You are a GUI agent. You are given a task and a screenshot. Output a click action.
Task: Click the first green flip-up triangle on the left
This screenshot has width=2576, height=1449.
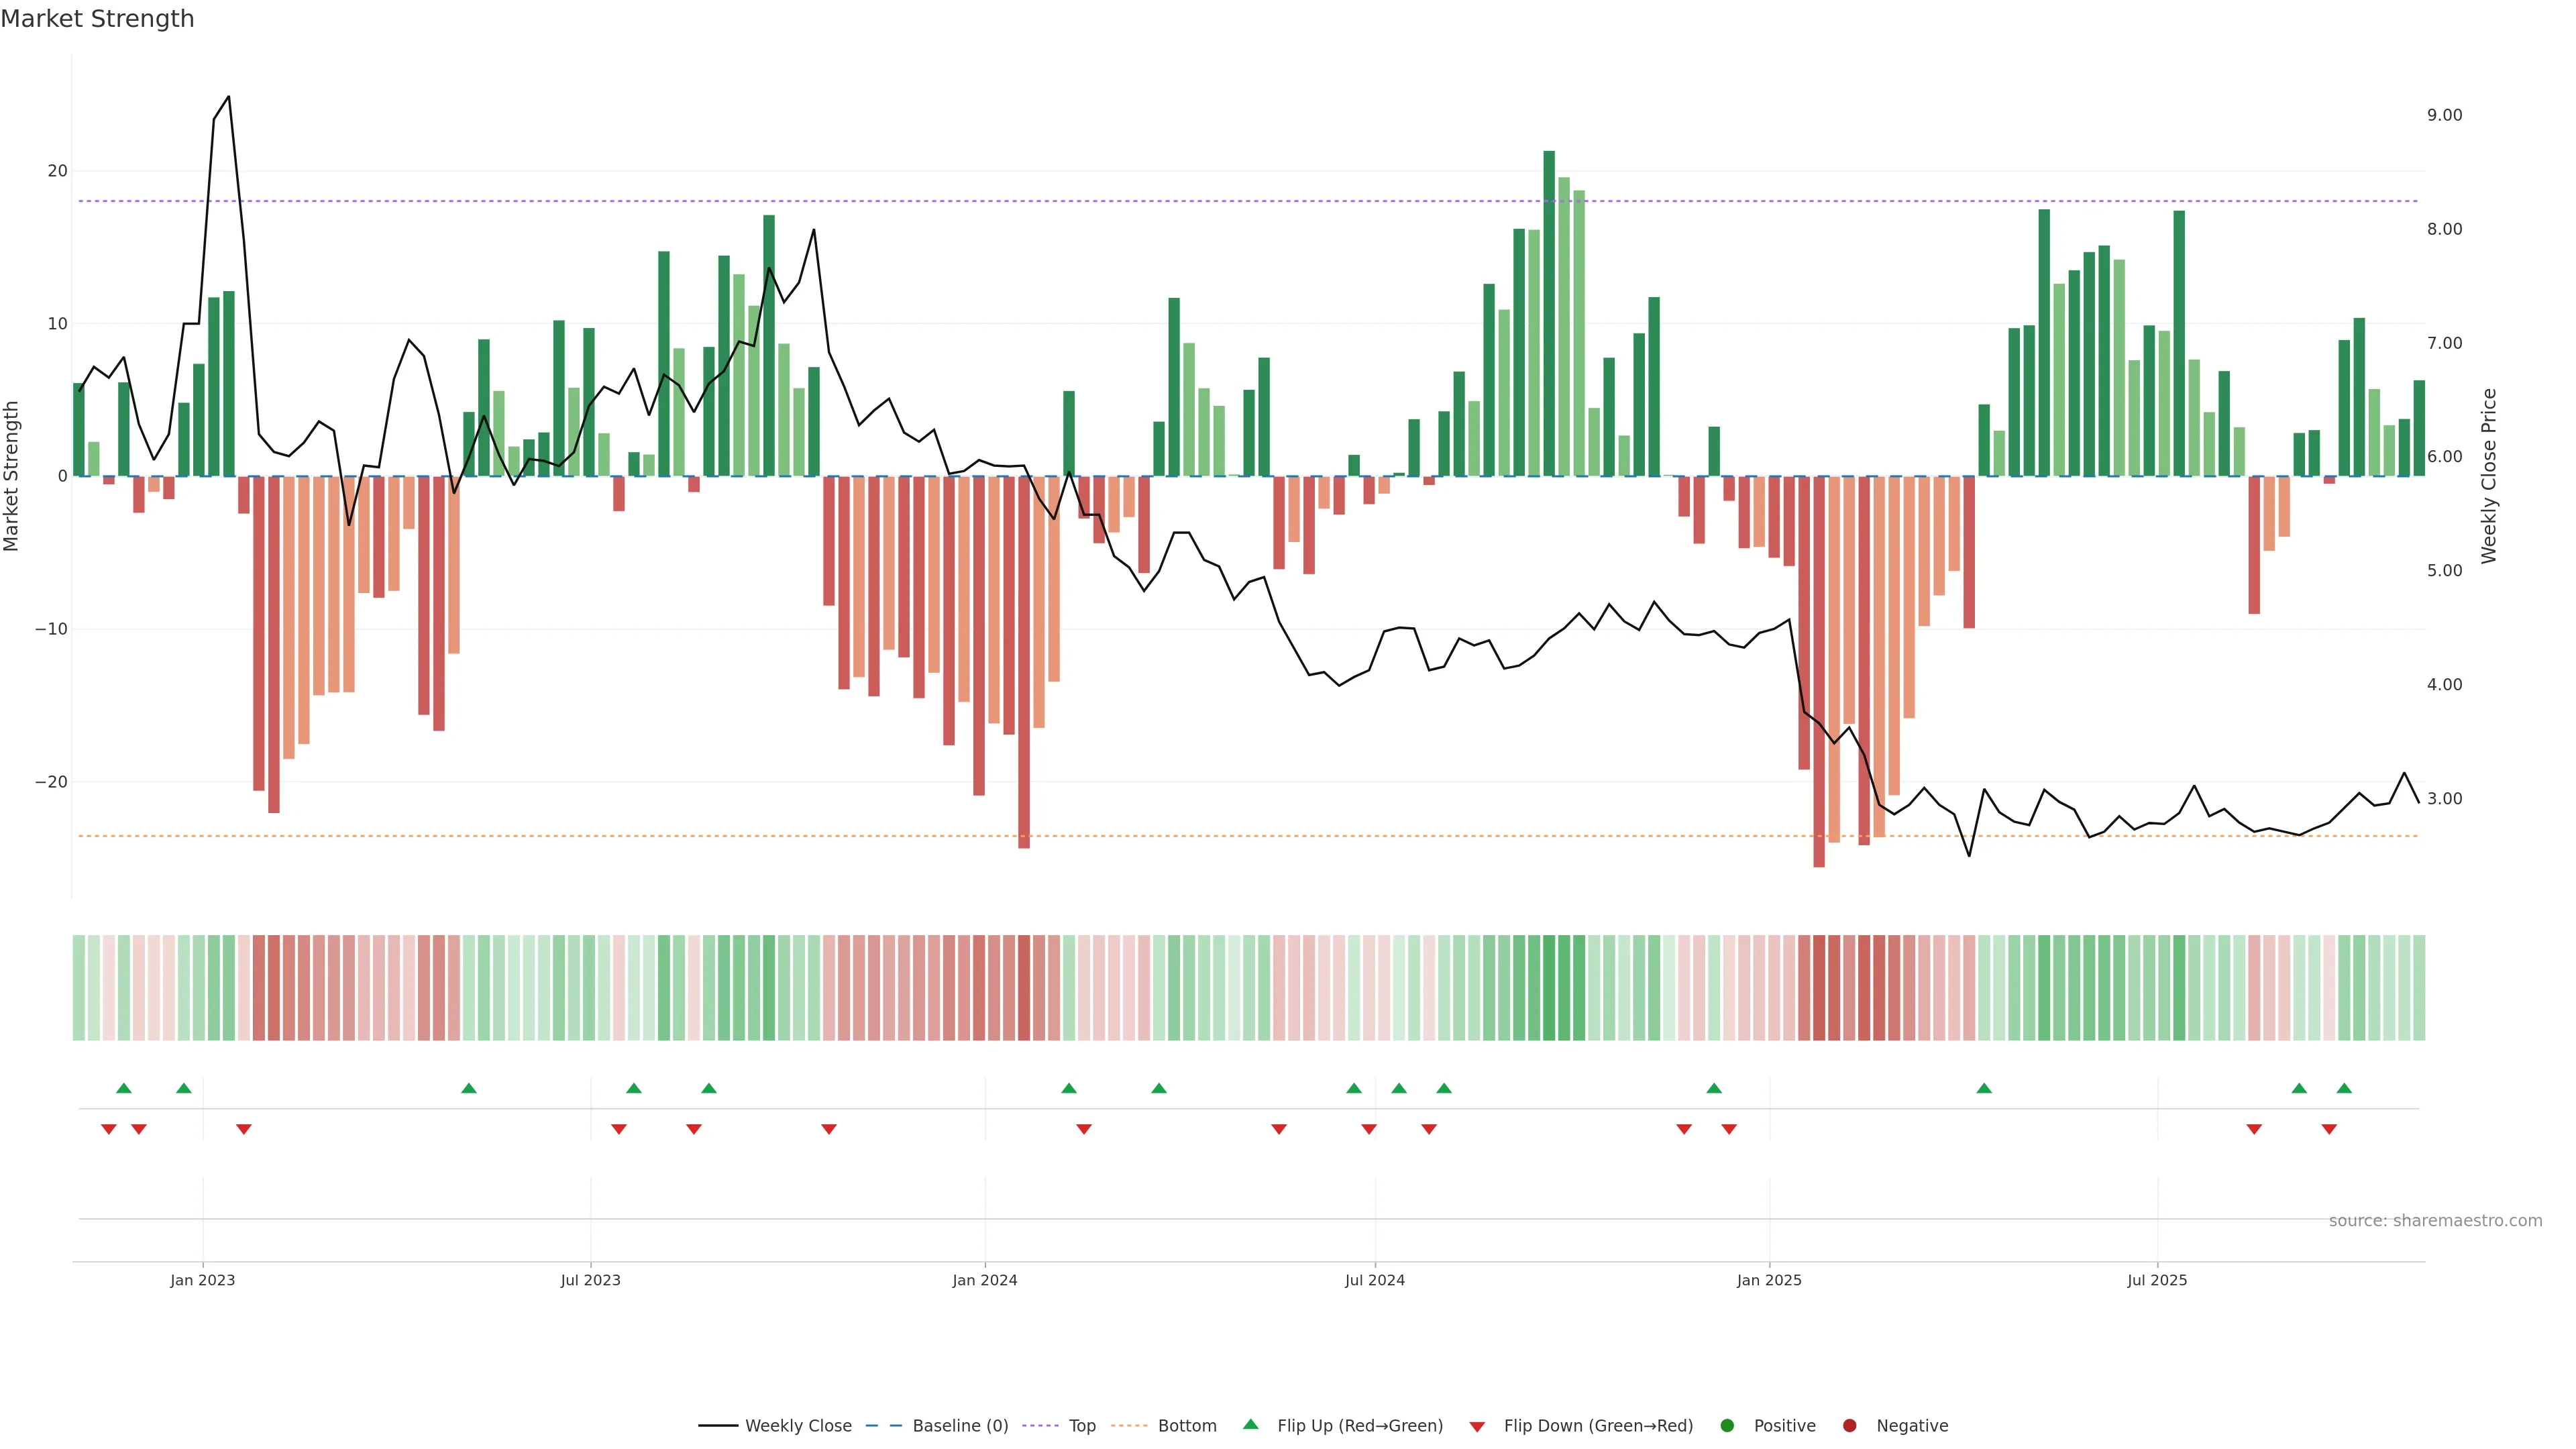(x=124, y=1088)
